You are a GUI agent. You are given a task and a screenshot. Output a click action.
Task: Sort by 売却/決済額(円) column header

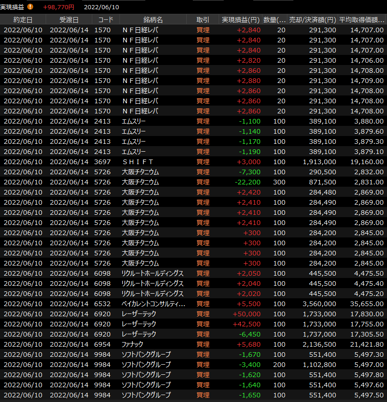(312, 20)
